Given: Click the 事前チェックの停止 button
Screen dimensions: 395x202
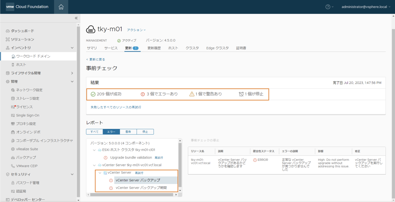Looking at the screenshot, I should pyautogui.click(x=205, y=140).
